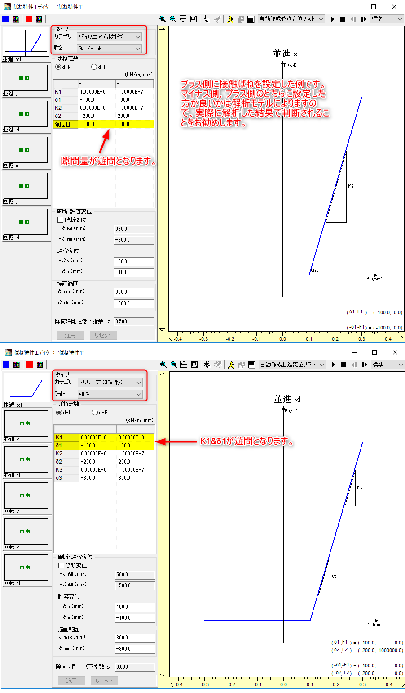Open 詳細 dropdown showing 弾性
Screen dimensions: 405x693
pos(110,394)
